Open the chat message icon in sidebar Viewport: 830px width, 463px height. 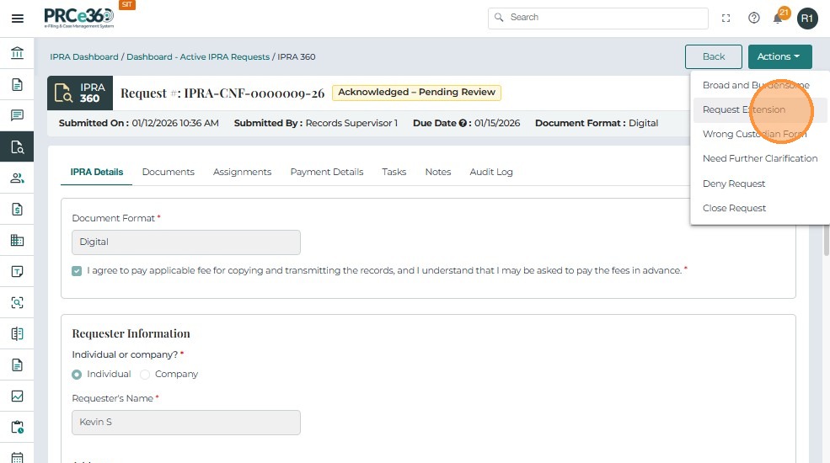(x=17, y=115)
